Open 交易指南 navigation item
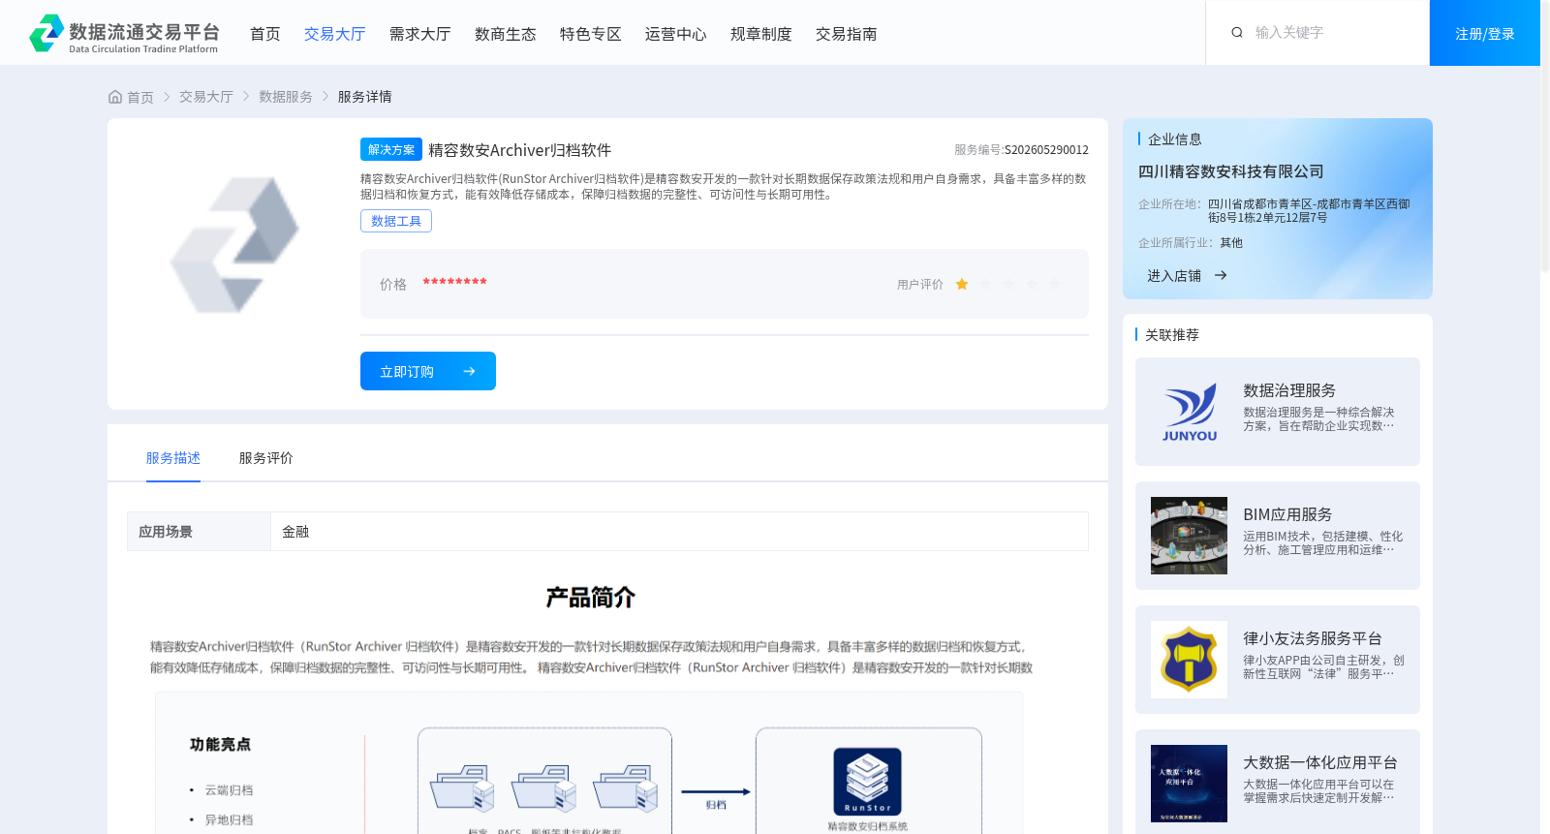The height and width of the screenshot is (834, 1550). 847,34
